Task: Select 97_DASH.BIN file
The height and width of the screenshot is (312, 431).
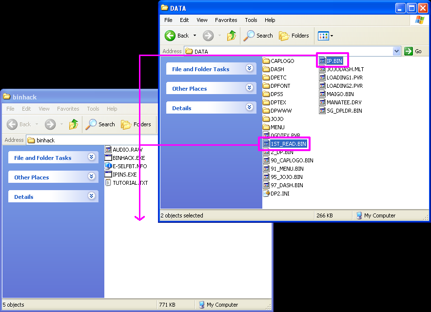Action: click(283, 185)
